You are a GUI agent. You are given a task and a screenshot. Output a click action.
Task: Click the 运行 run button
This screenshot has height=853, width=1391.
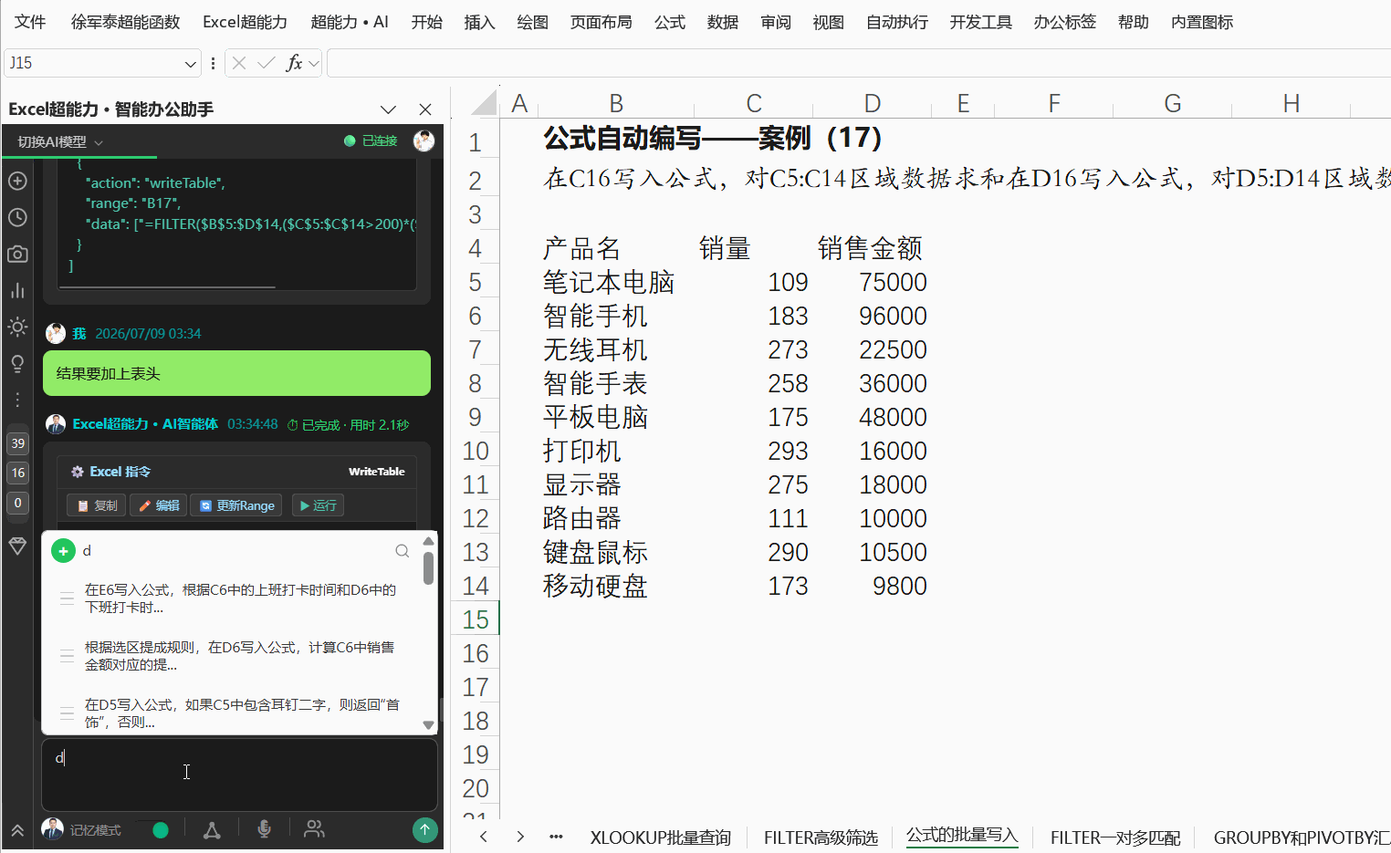tap(318, 505)
